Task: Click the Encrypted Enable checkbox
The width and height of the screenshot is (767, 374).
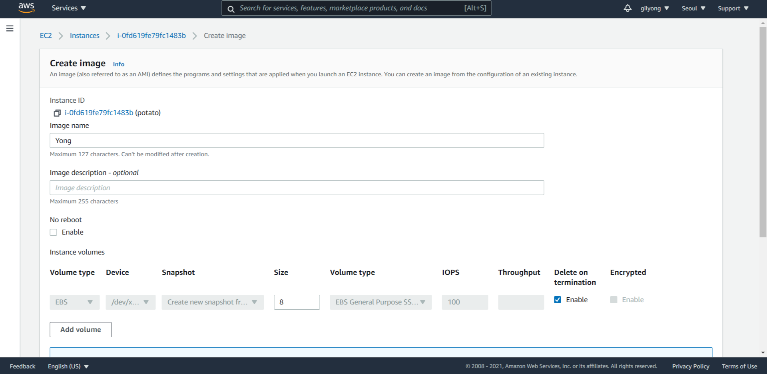Action: point(614,300)
